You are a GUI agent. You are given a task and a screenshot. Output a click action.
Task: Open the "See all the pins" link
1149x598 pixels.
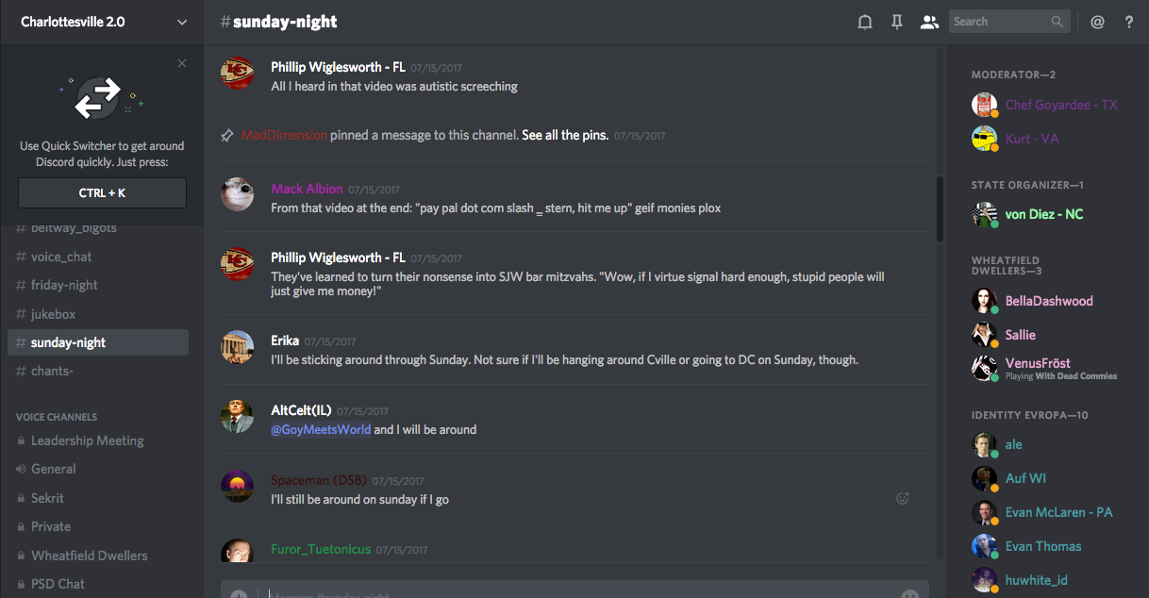click(565, 135)
